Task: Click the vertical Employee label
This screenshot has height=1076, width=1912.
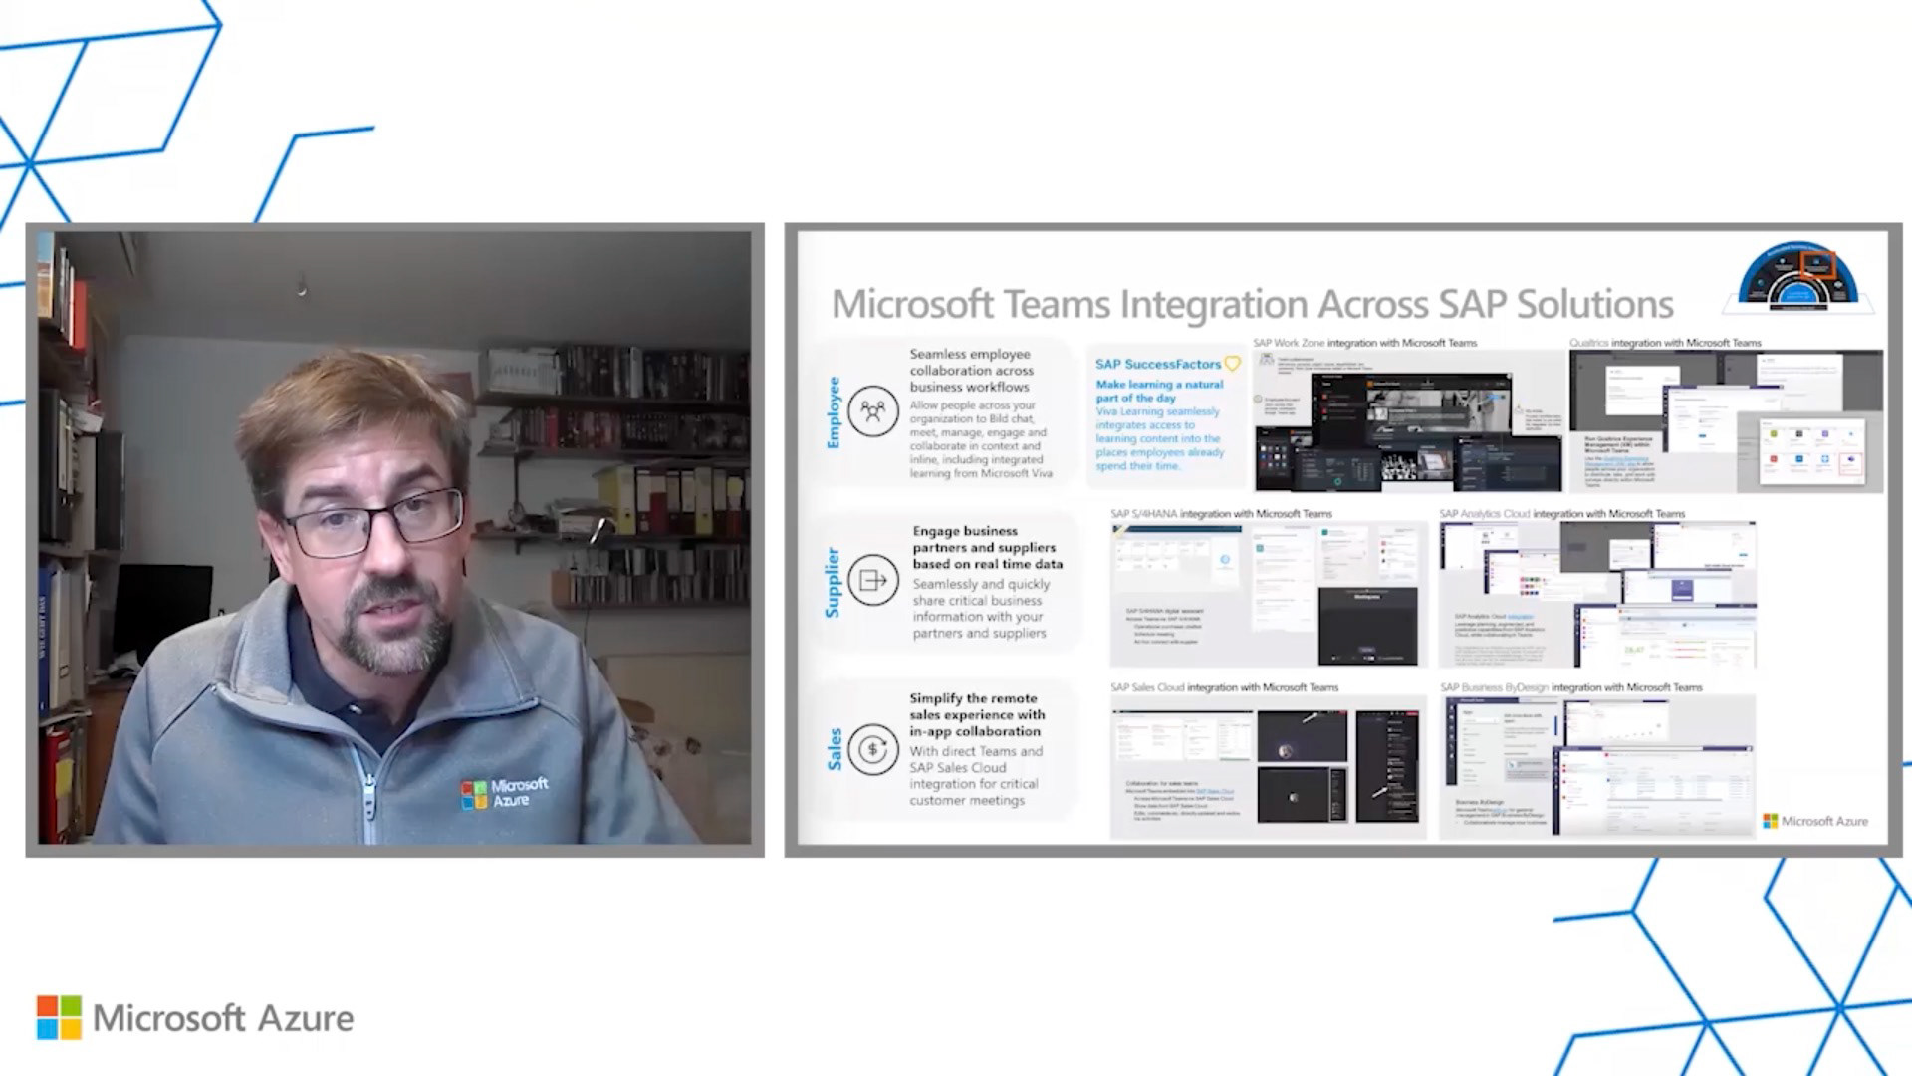Action: (834, 412)
